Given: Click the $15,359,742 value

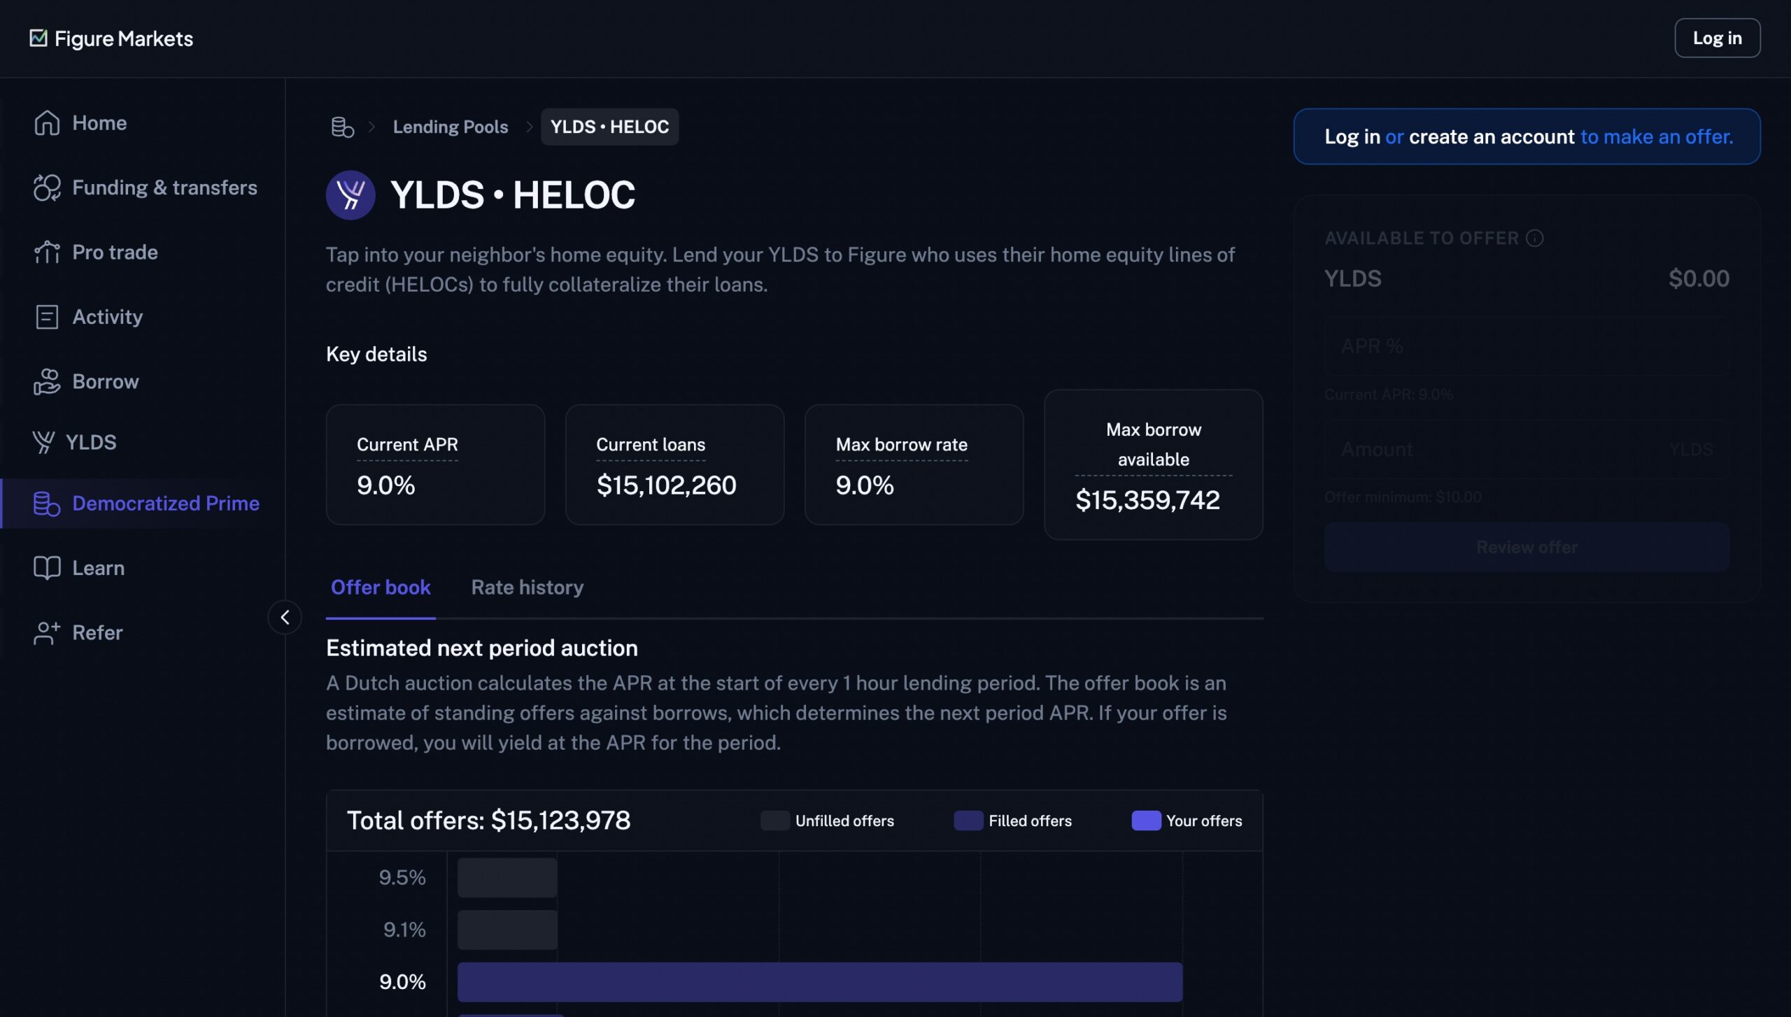Looking at the screenshot, I should pyautogui.click(x=1147, y=500).
